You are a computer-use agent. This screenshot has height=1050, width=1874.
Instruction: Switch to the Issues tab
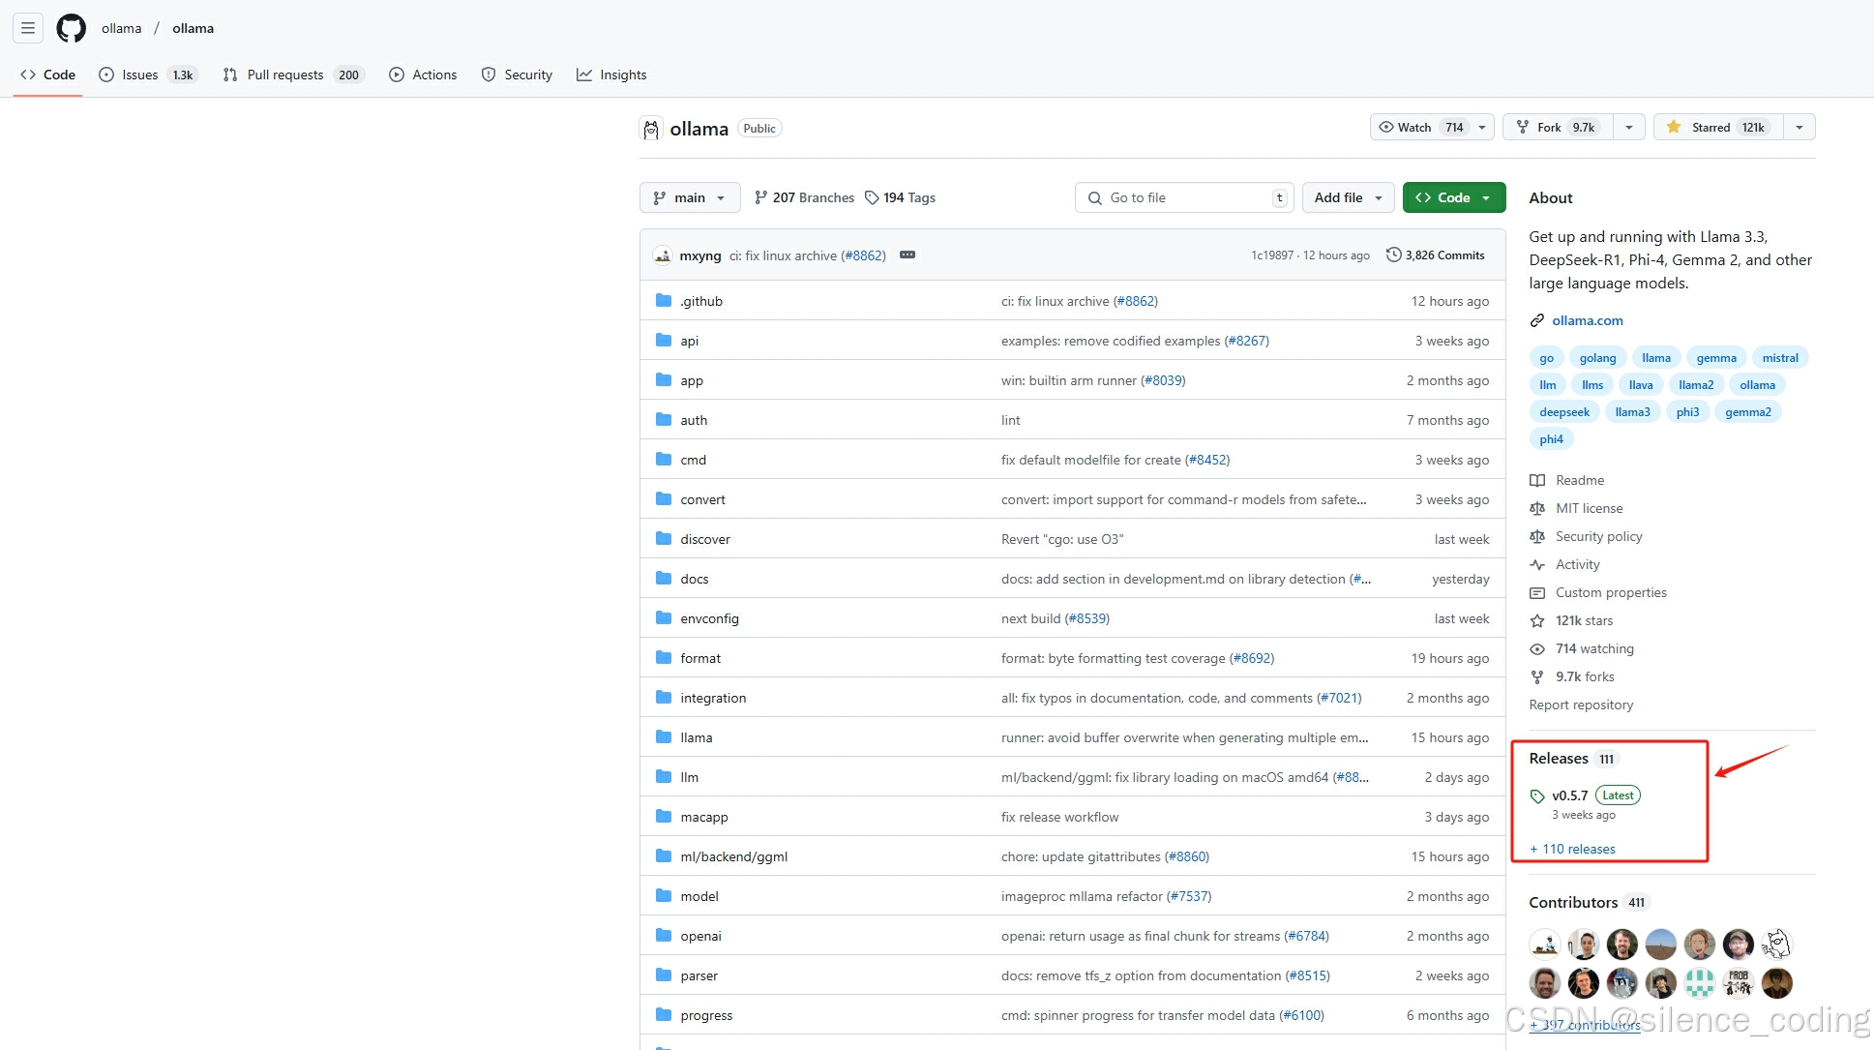(x=140, y=75)
